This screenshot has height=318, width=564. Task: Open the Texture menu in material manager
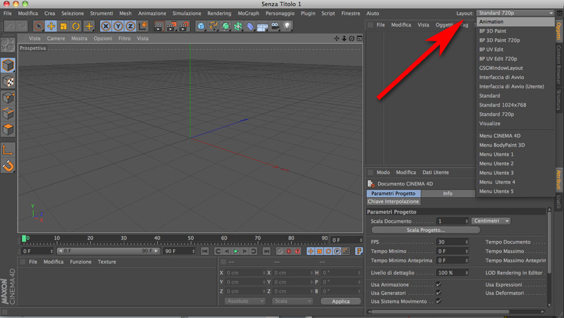(107, 262)
